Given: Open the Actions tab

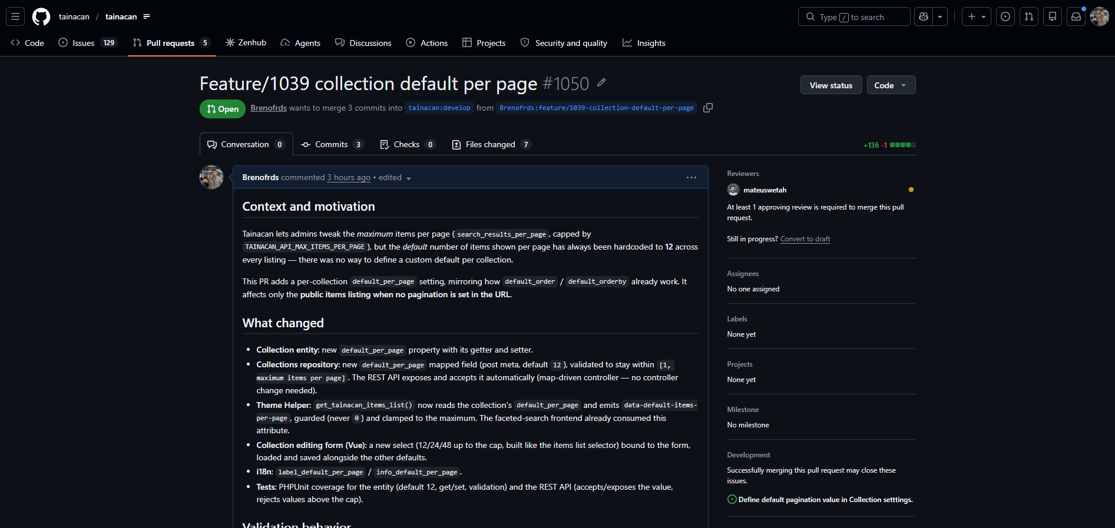Looking at the screenshot, I should click(x=427, y=43).
